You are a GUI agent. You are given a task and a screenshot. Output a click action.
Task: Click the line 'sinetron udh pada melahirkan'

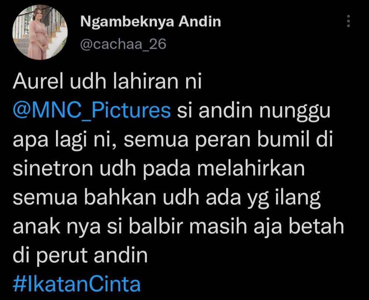click(x=159, y=169)
